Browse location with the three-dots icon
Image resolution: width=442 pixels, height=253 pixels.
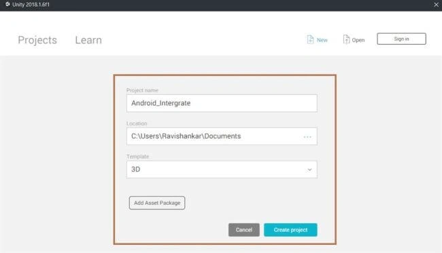coord(307,137)
